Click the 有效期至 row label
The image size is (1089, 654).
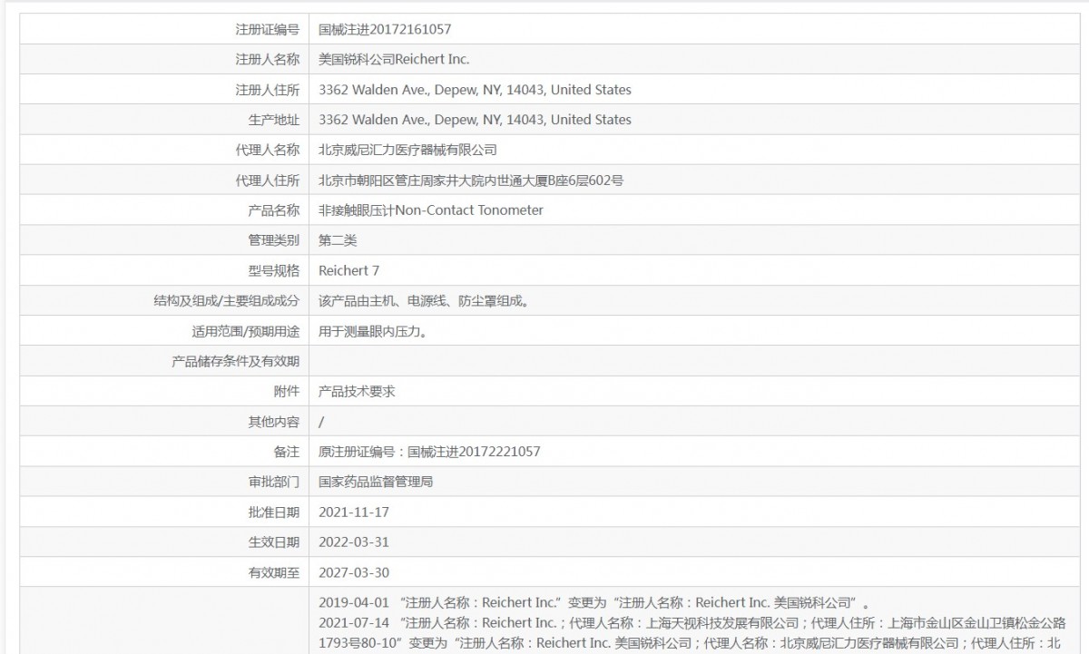(x=273, y=572)
